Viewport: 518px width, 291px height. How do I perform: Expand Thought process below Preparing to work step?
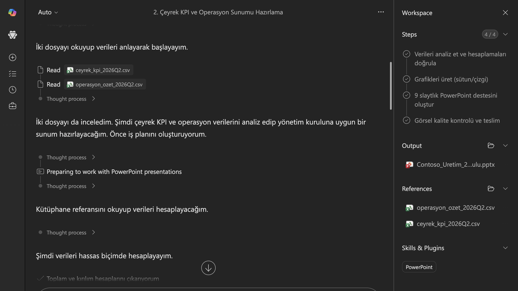(71, 186)
